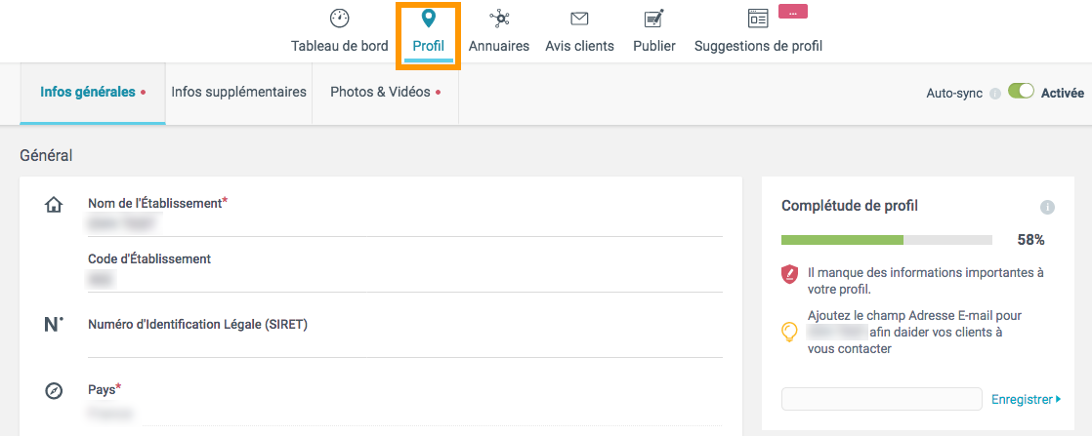Click the Profil location pin icon
This screenshot has height=436, width=1092.
tap(428, 19)
